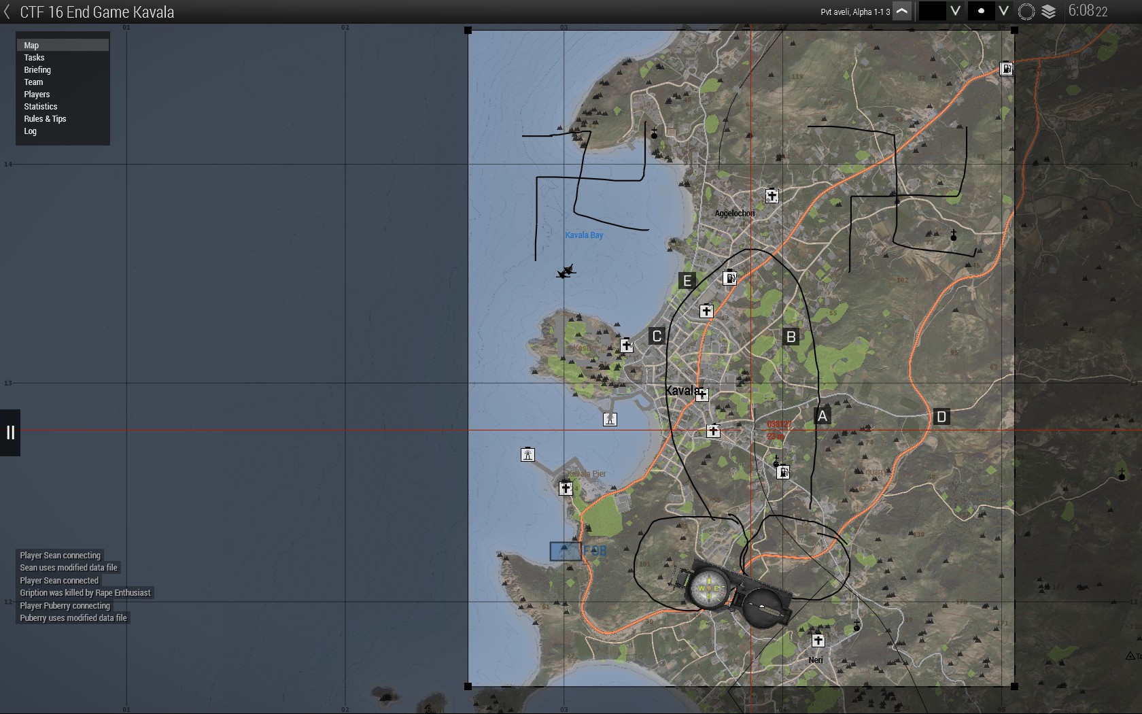
Task: Go back using the top-left chevron
Action: coord(7,12)
